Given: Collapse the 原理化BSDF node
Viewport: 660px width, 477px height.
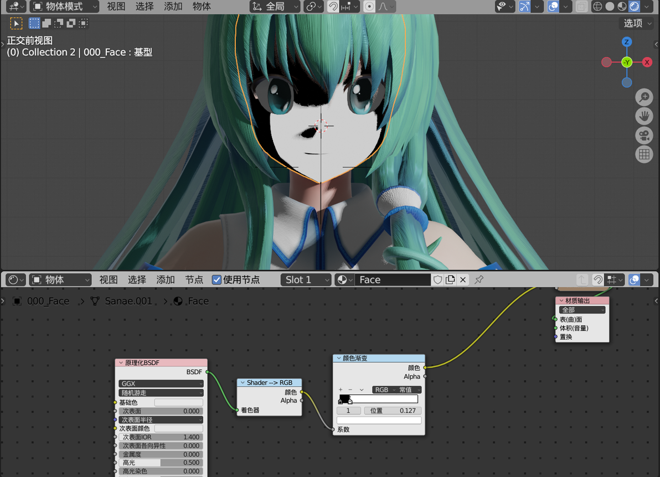Looking at the screenshot, I should point(121,362).
